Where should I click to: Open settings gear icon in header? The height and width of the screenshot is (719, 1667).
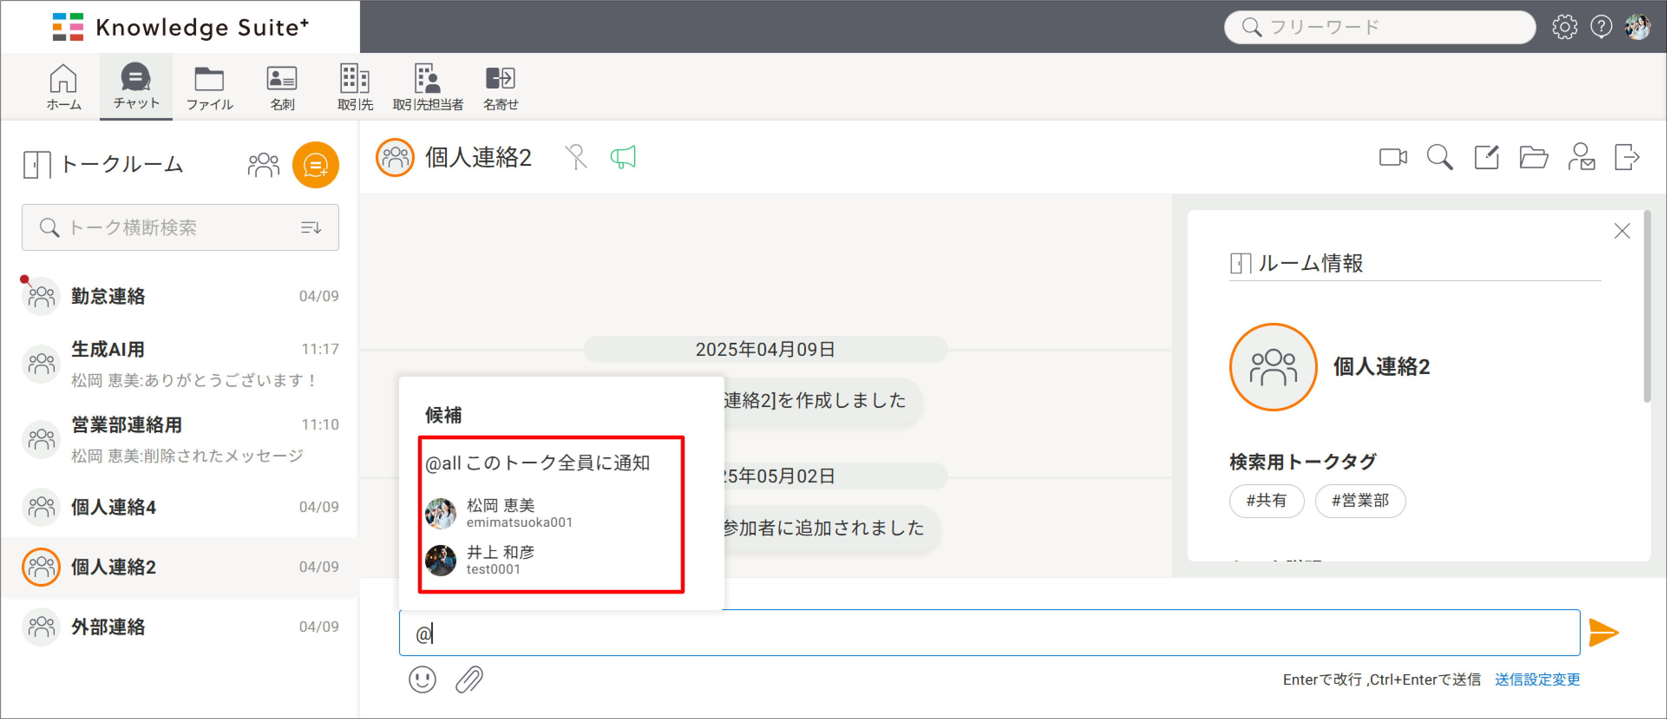tap(1564, 27)
